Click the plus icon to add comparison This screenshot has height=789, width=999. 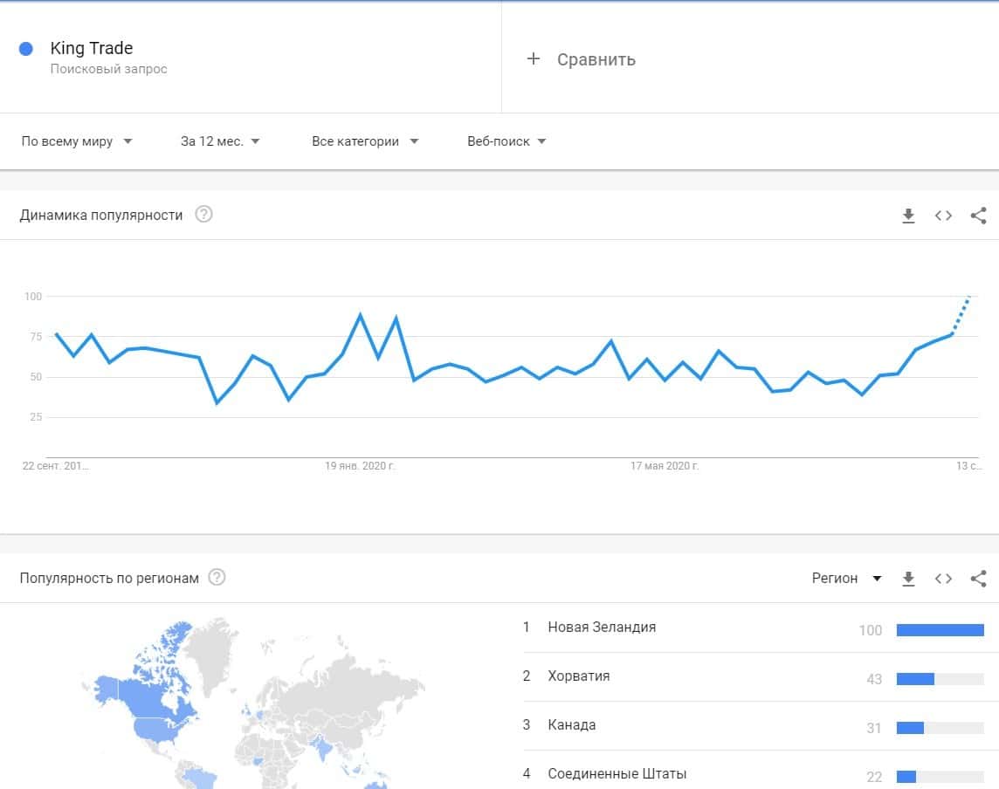[534, 59]
